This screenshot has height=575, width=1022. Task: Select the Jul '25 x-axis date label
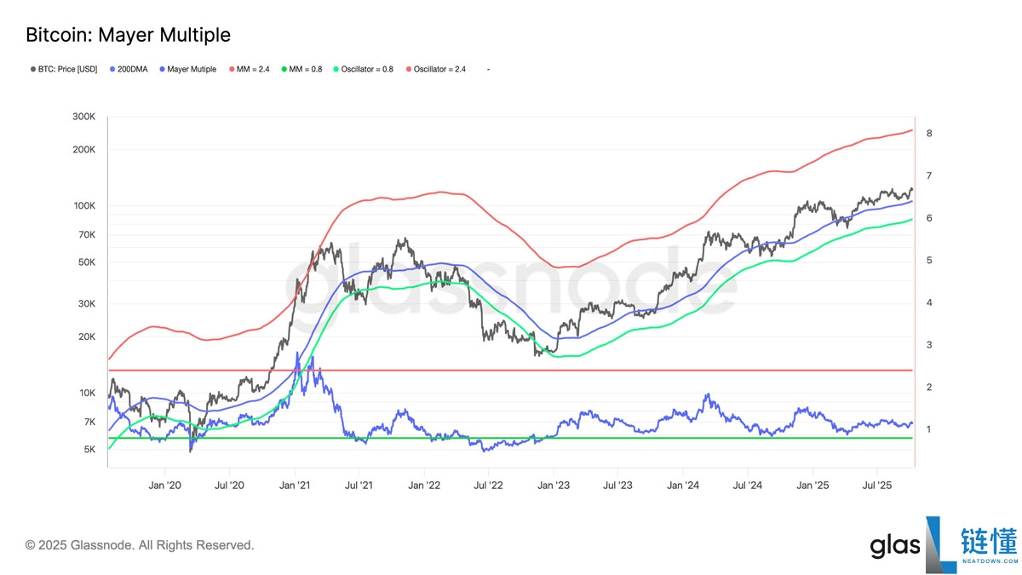click(876, 485)
